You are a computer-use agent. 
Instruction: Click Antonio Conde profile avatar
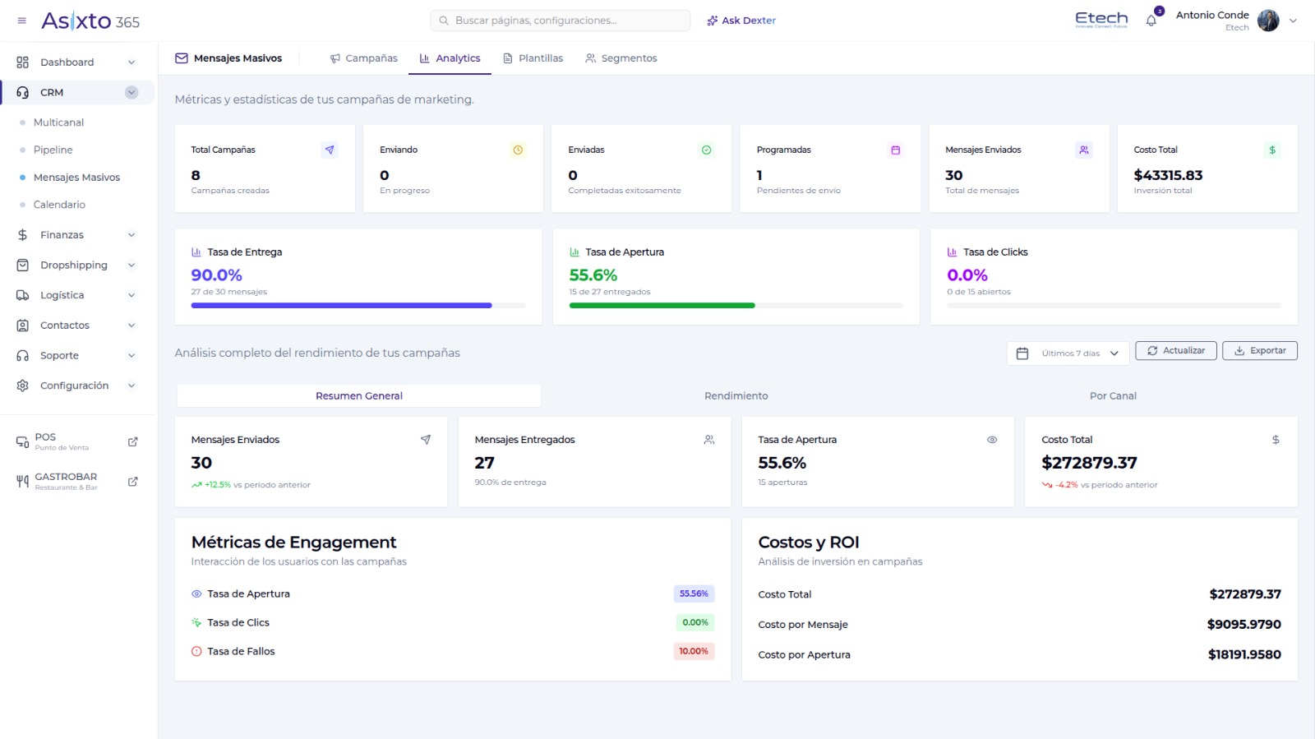pyautogui.click(x=1268, y=21)
